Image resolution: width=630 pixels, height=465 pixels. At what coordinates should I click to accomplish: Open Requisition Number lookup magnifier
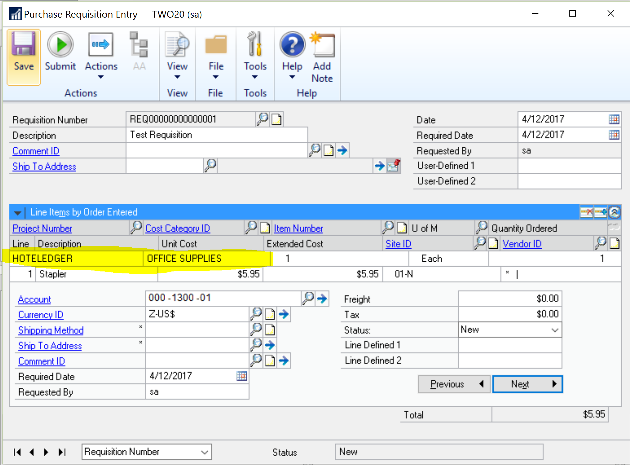pyautogui.click(x=262, y=119)
